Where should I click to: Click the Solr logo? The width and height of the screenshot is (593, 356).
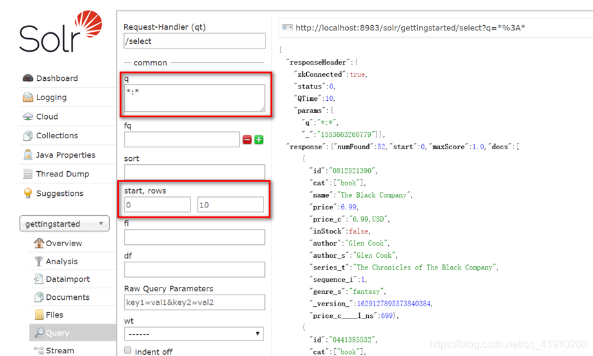pyautogui.click(x=61, y=32)
